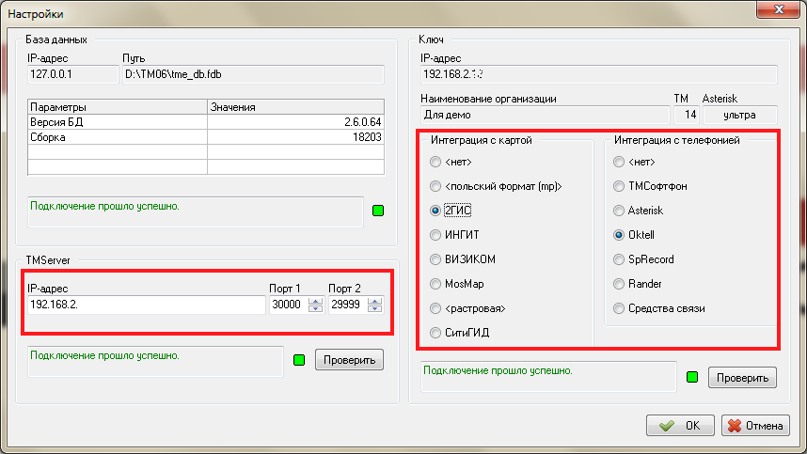Select MosMap radio button
807x454 pixels.
tap(435, 284)
